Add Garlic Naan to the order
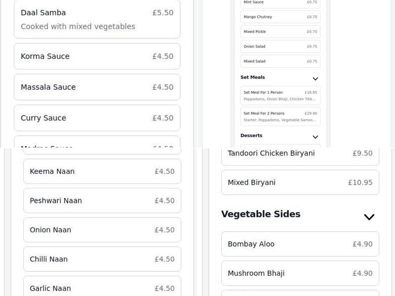395x296 pixels. point(102,288)
